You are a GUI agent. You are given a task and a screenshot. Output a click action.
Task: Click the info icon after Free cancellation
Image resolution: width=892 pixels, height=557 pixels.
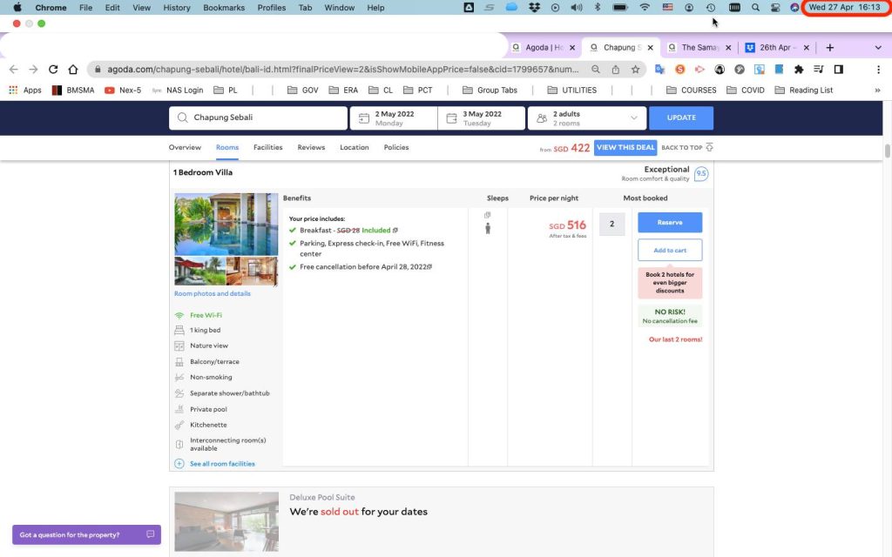pos(429,266)
